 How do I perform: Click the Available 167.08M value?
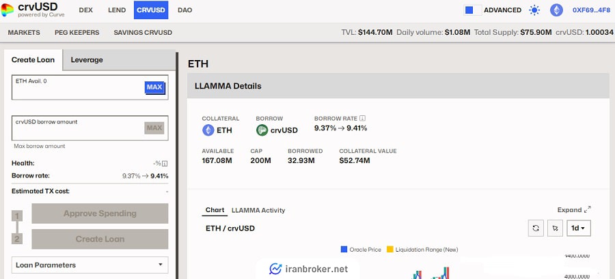pos(217,160)
